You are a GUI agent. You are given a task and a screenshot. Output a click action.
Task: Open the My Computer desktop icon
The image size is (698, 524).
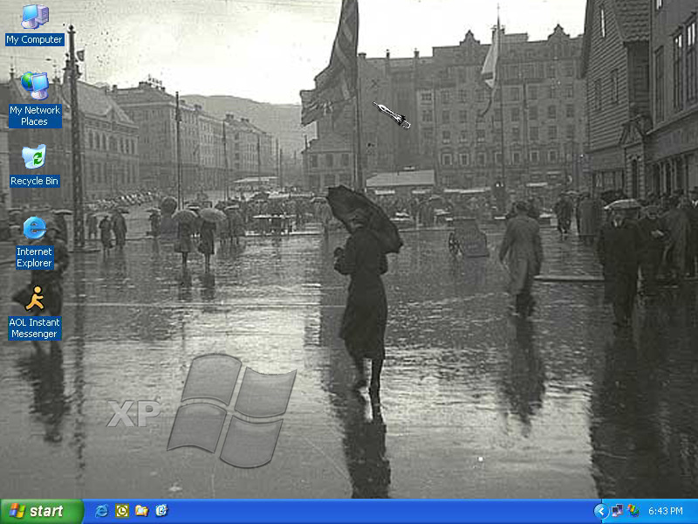tap(34, 17)
